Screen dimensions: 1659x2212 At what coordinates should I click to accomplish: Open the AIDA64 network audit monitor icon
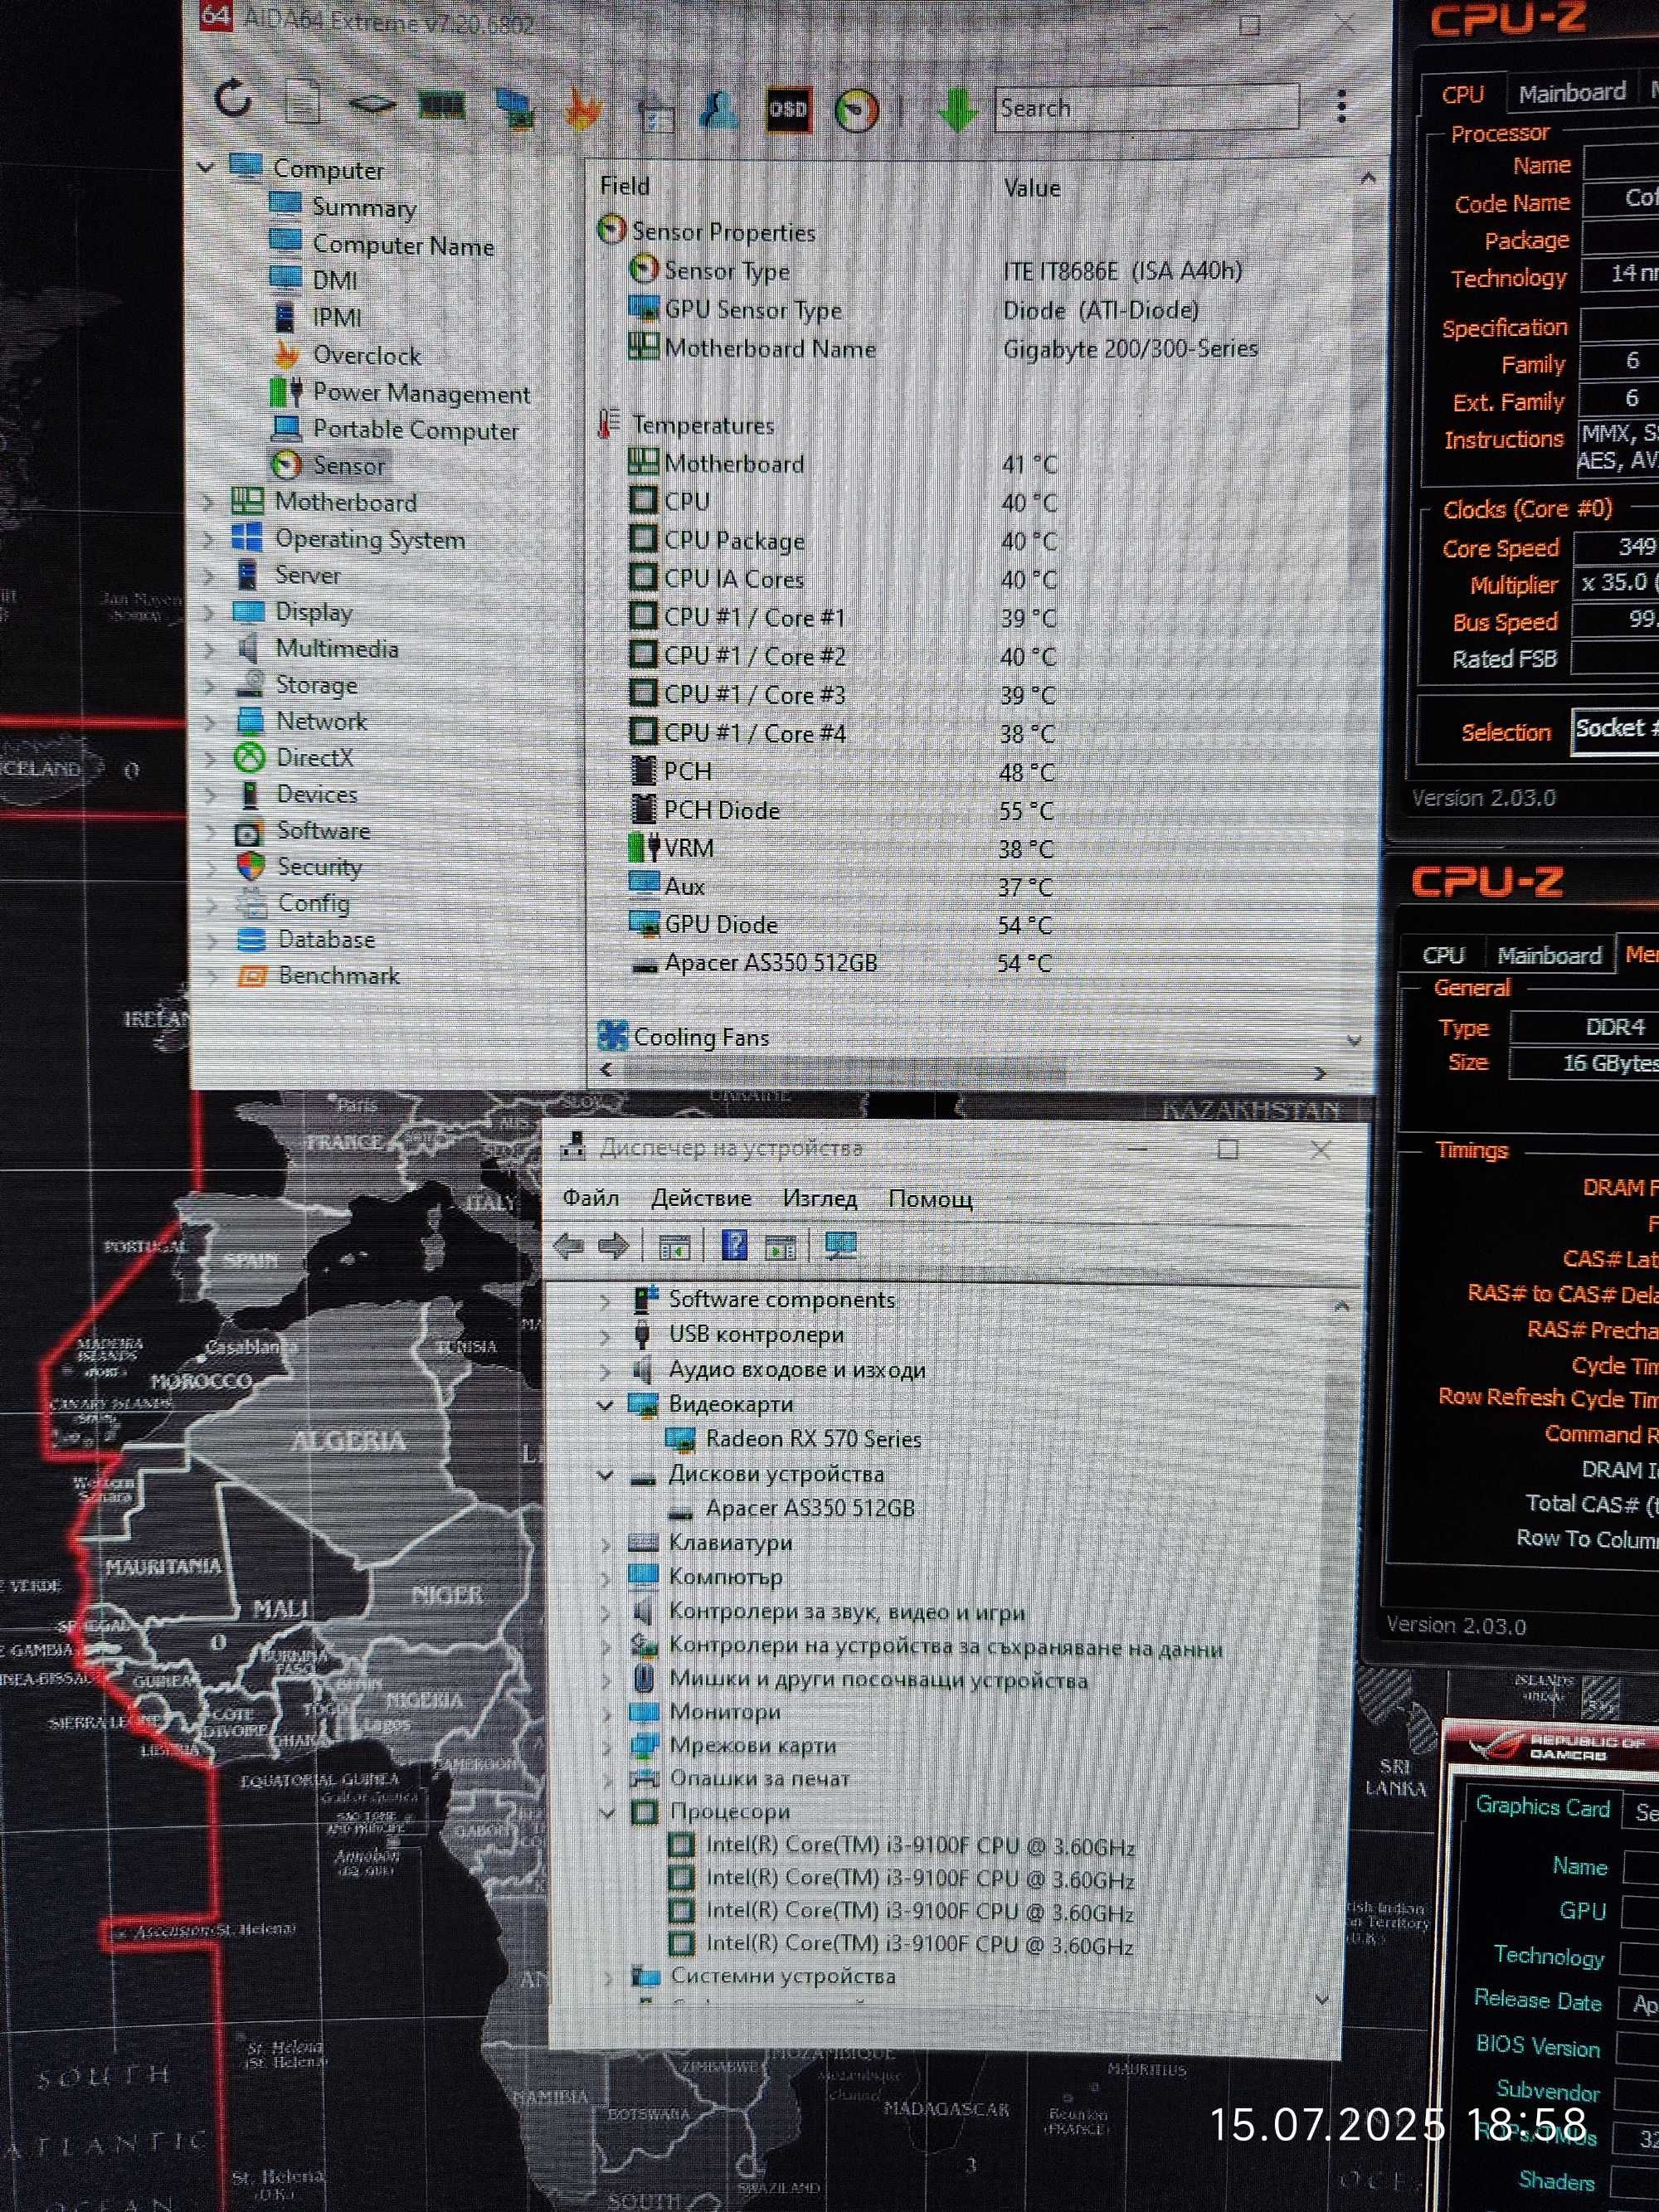point(514,108)
